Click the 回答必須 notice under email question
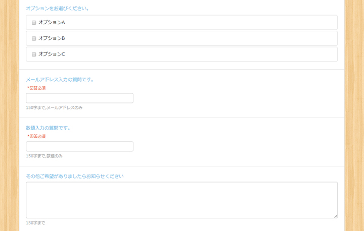 pos(36,88)
